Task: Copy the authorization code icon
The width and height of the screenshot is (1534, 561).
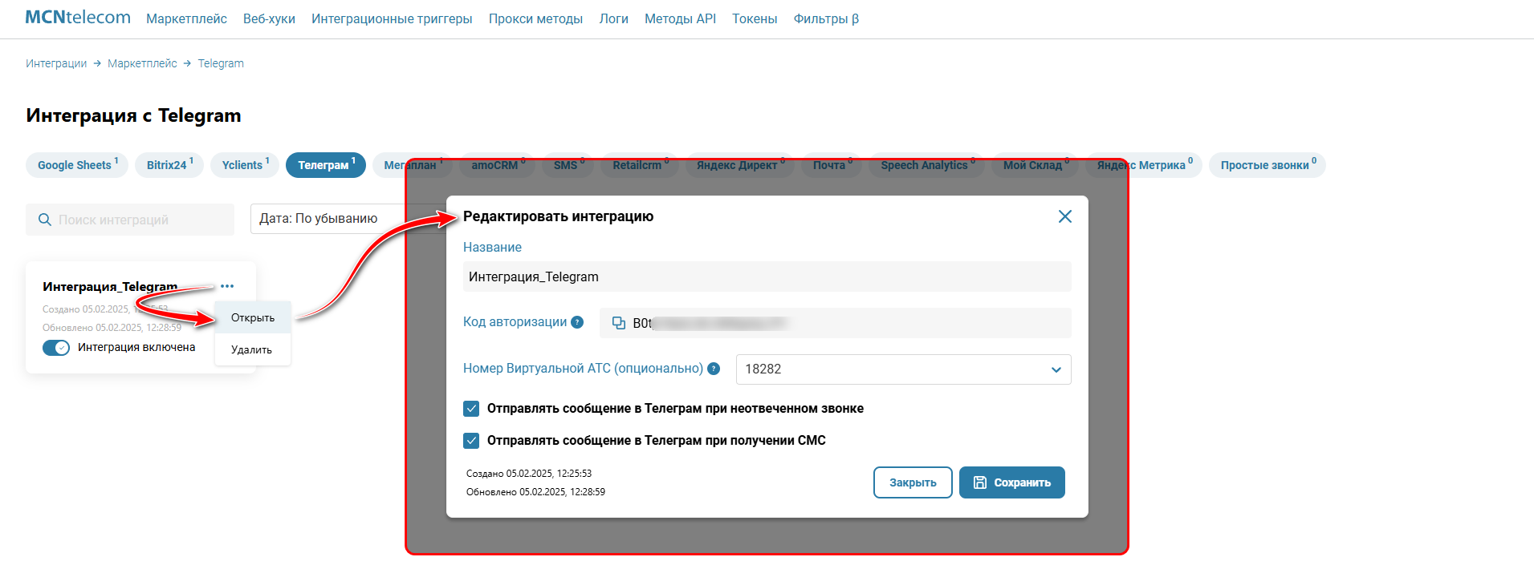Action: [x=619, y=323]
